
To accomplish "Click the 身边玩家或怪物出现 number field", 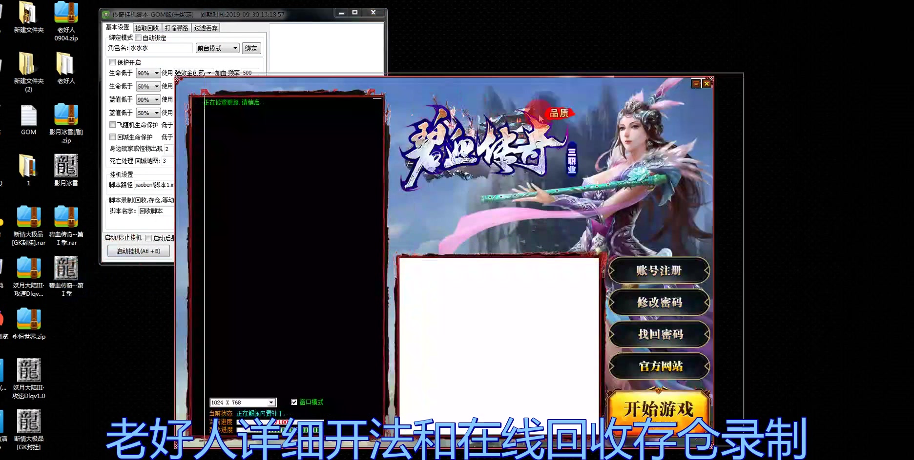I will [169, 149].
